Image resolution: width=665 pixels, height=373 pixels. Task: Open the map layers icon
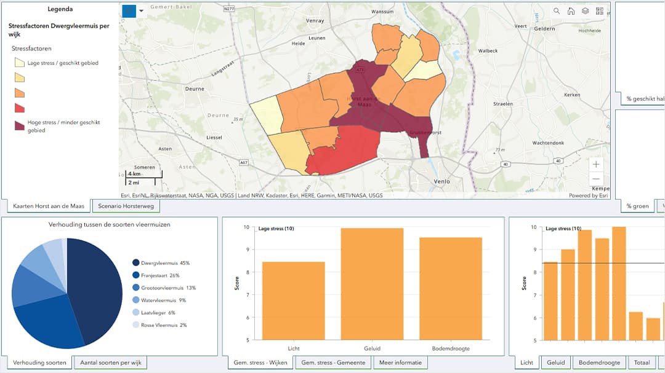pyautogui.click(x=586, y=12)
